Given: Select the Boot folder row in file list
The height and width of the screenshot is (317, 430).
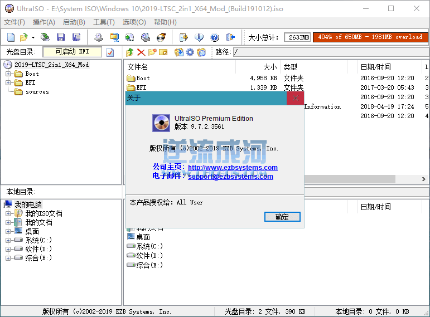Looking at the screenshot, I should (143, 79).
